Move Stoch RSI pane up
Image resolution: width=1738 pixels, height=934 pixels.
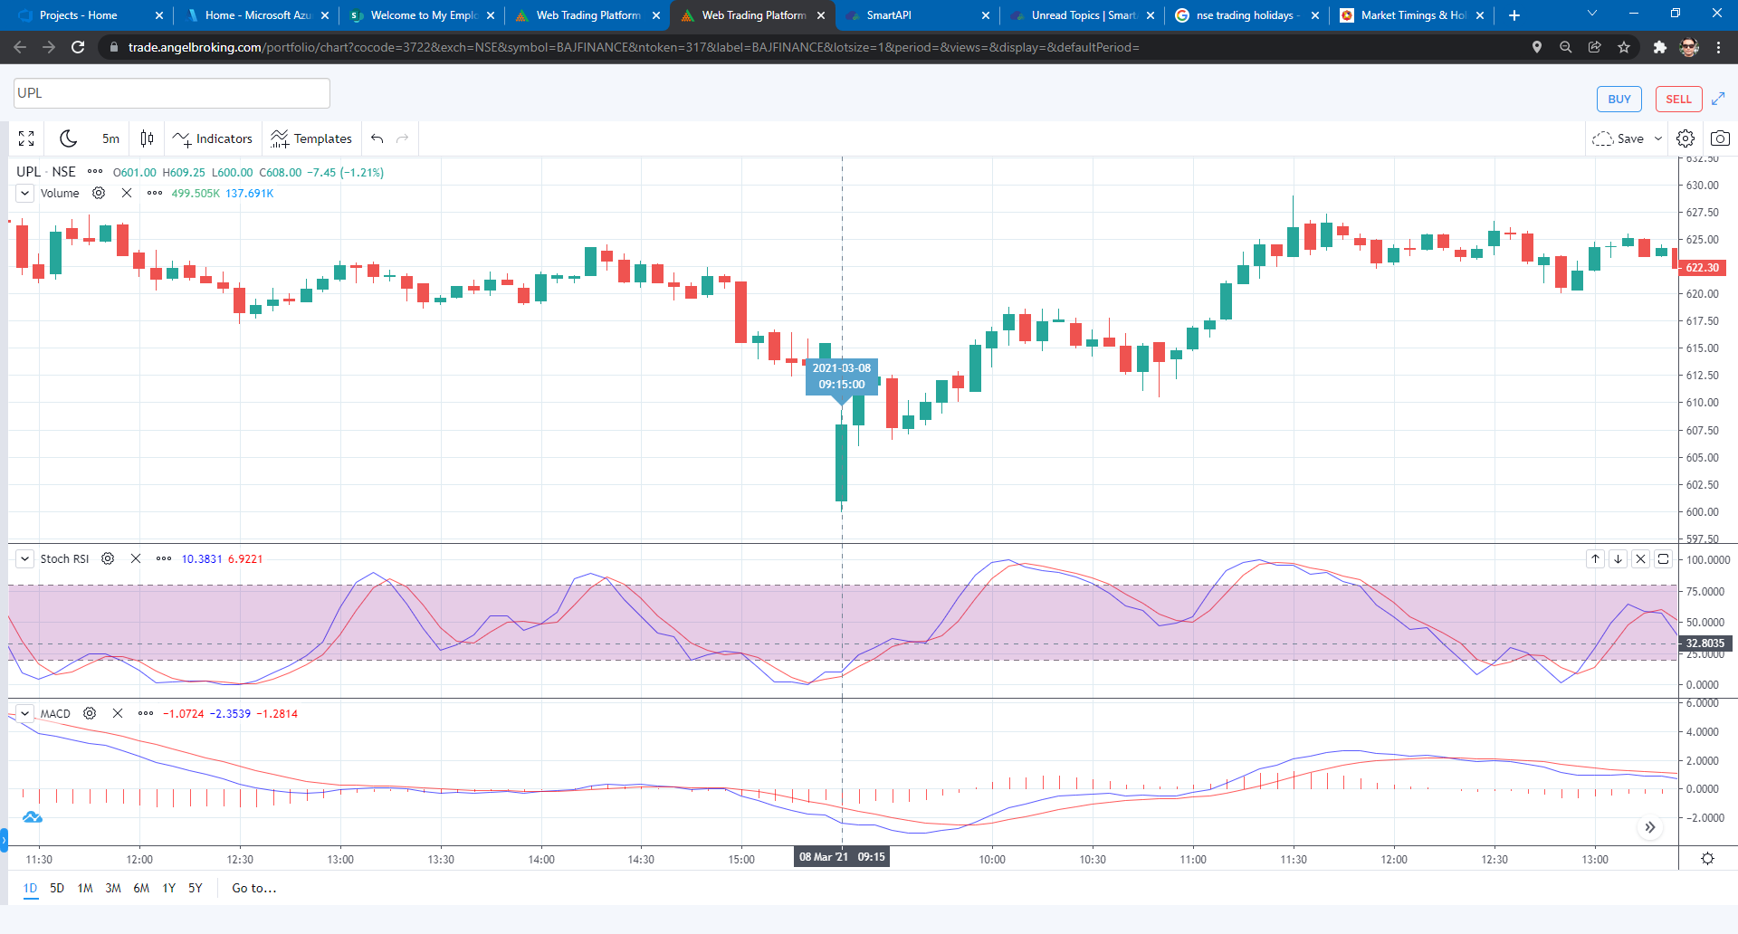[x=1596, y=558]
